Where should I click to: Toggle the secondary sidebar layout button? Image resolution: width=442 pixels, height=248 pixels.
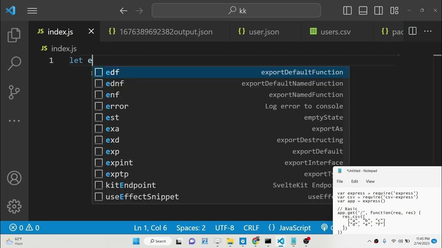coord(378,11)
